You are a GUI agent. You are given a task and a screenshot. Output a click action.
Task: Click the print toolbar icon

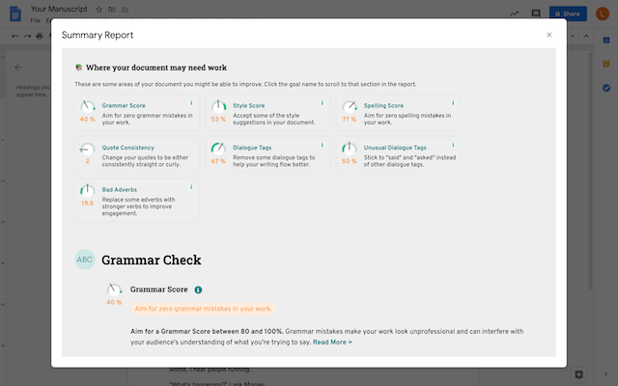[40, 36]
